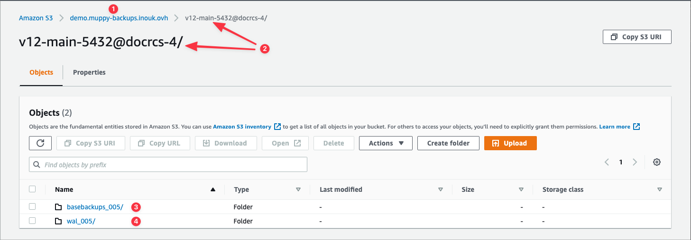Go to next page arrow in pagination

click(x=635, y=162)
